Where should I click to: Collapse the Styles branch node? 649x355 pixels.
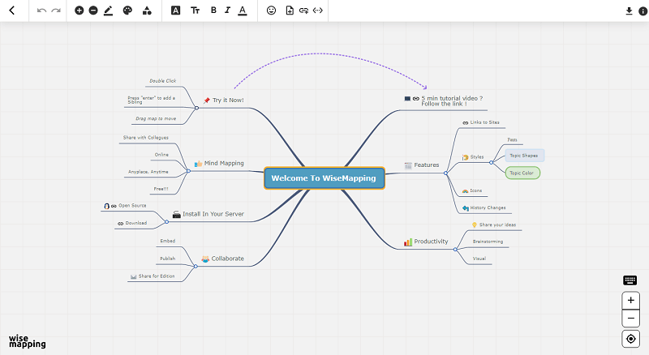click(x=492, y=163)
